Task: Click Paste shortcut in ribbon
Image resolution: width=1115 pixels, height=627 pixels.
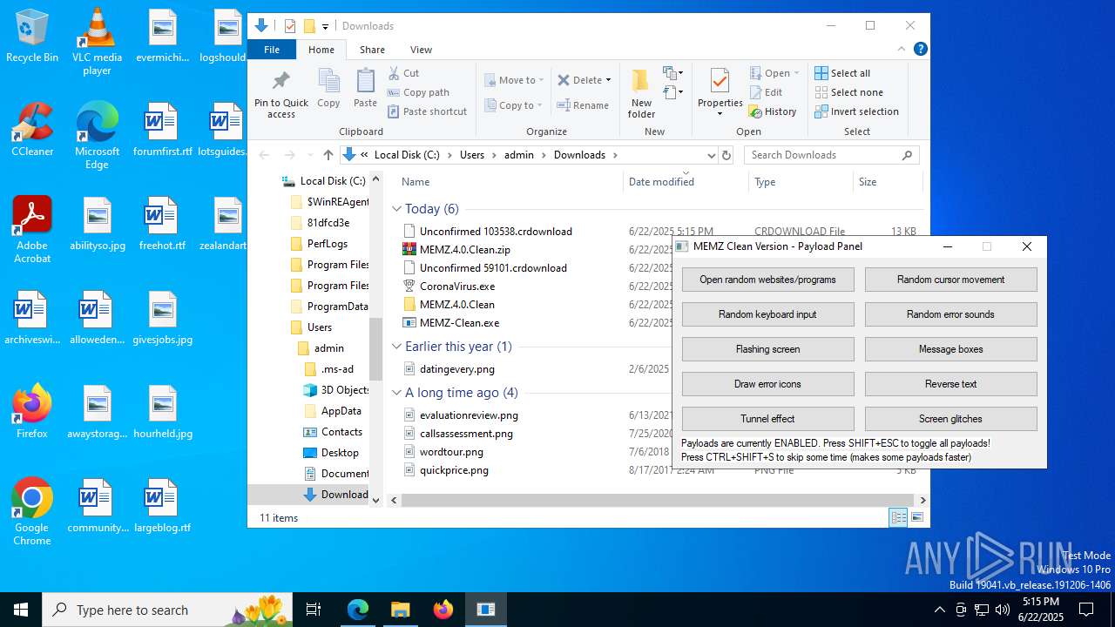Action: tap(427, 111)
